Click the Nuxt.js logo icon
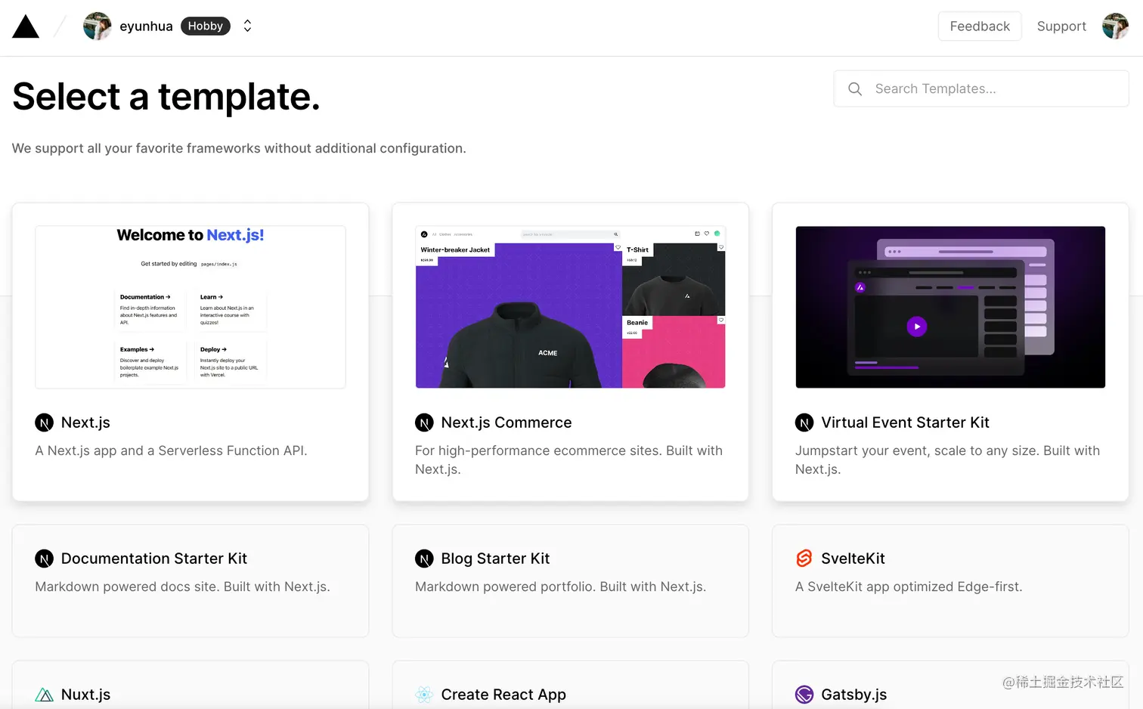 coord(45,695)
